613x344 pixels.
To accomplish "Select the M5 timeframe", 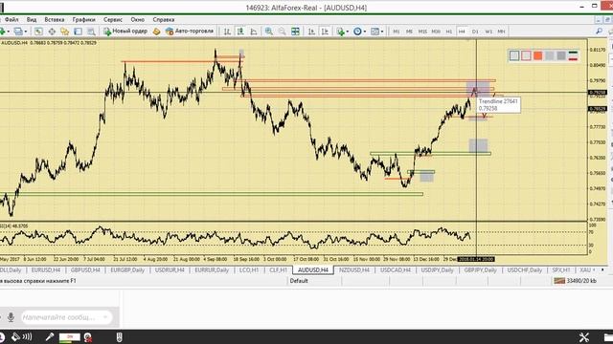I will click(409, 32).
